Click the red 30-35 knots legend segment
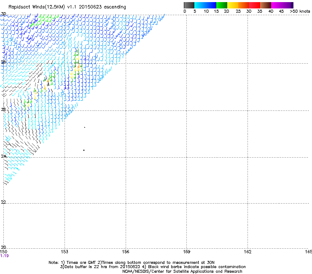This screenshot has height=274, width=312. tap(255, 5)
